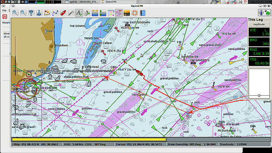Open the wrench settings toolbox
The height and width of the screenshot is (153, 272).
71,13
